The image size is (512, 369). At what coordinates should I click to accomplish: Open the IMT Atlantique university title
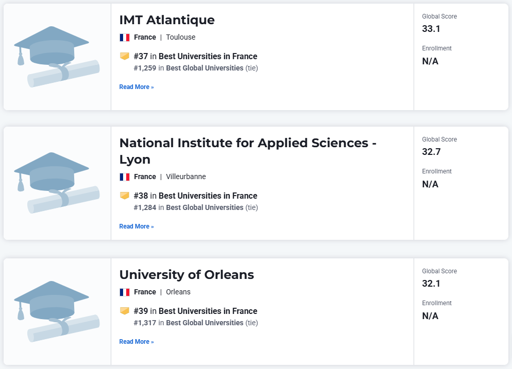pyautogui.click(x=167, y=20)
